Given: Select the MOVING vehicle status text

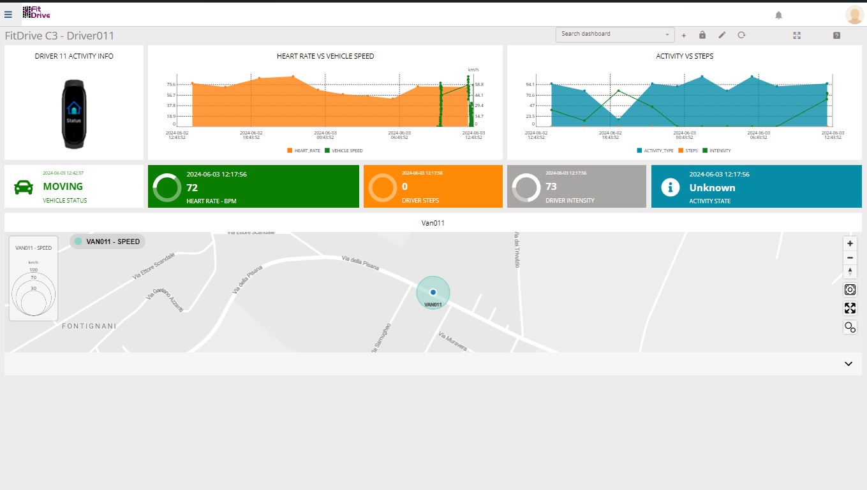Looking at the screenshot, I should (x=63, y=187).
